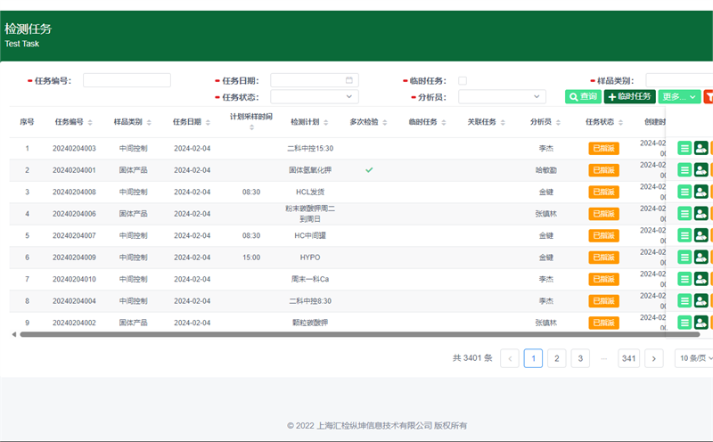Jump to last page 341
The height and width of the screenshot is (442, 713).
click(629, 358)
